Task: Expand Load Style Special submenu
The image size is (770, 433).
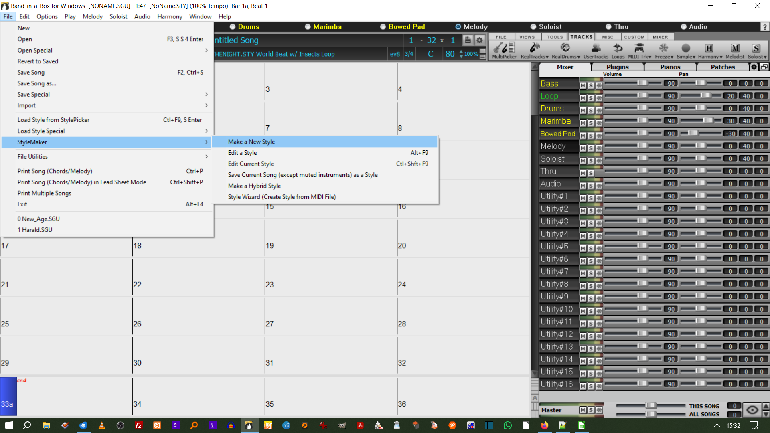Action: (107, 131)
